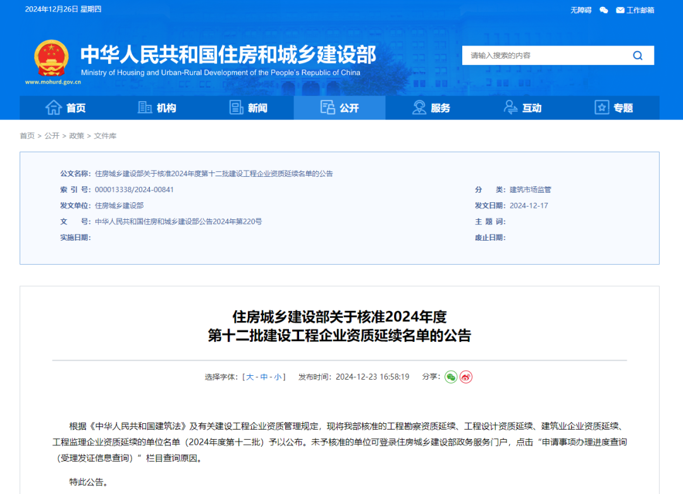
Task: Click 政策 in the breadcrumb
Action: click(x=77, y=136)
